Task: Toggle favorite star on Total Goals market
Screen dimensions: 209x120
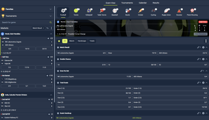Action: (x=58, y=83)
